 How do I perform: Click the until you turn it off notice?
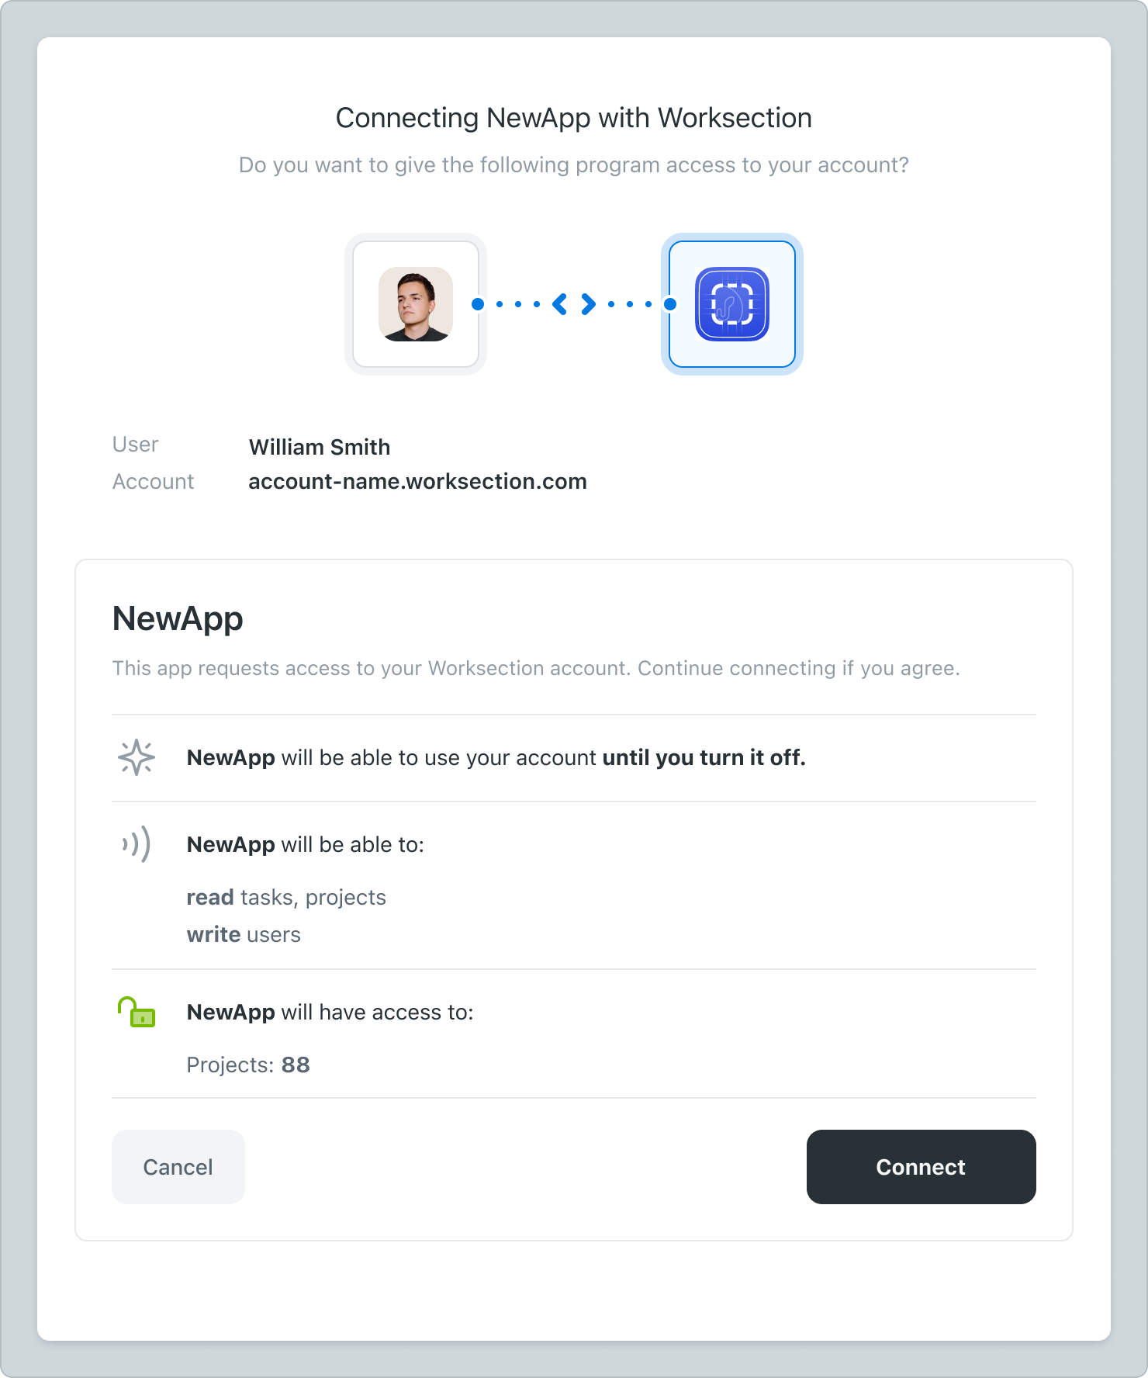pos(496,758)
